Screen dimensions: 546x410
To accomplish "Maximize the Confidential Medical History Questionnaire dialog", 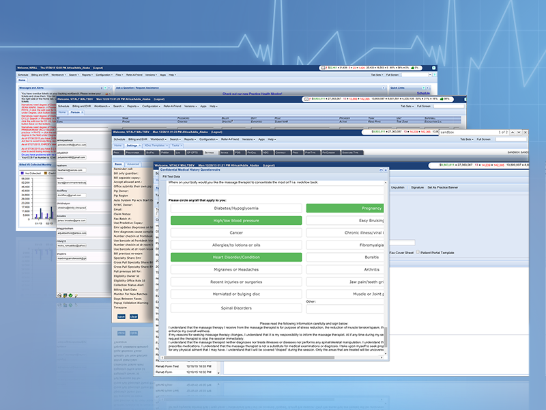I will pyautogui.click(x=381, y=170).
